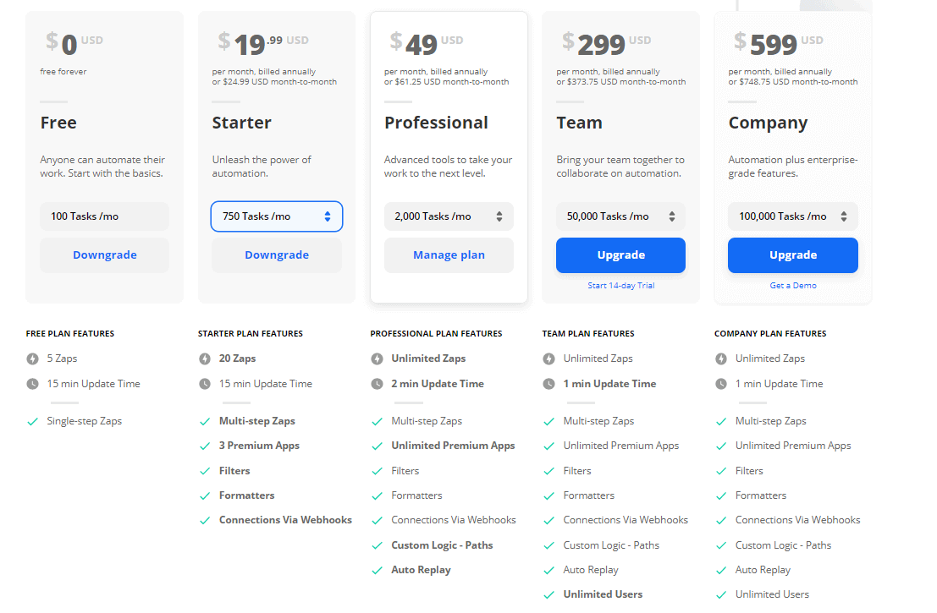Screen dimensions: 937x613
Task: Open the Start 14-day Trial link
Action: click(x=621, y=285)
